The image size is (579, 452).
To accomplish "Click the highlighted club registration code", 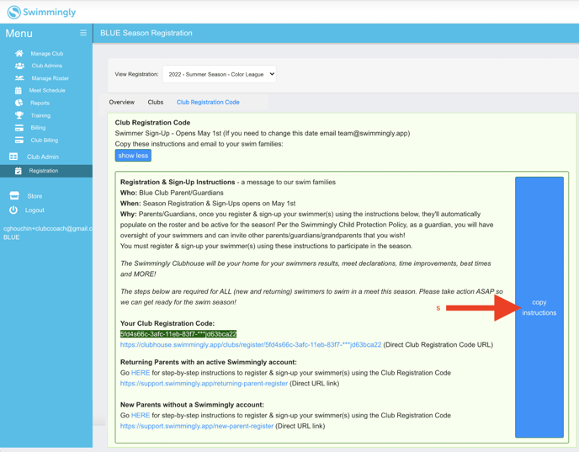I will [178, 334].
